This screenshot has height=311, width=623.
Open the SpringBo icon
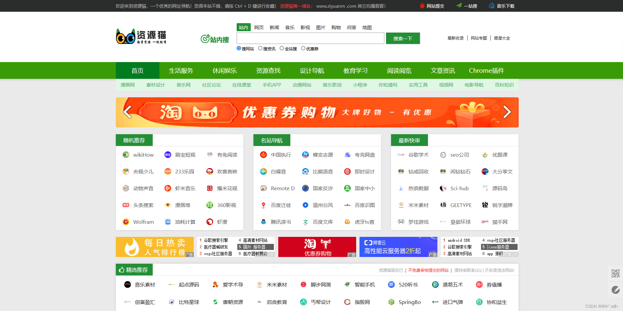pos(391,302)
